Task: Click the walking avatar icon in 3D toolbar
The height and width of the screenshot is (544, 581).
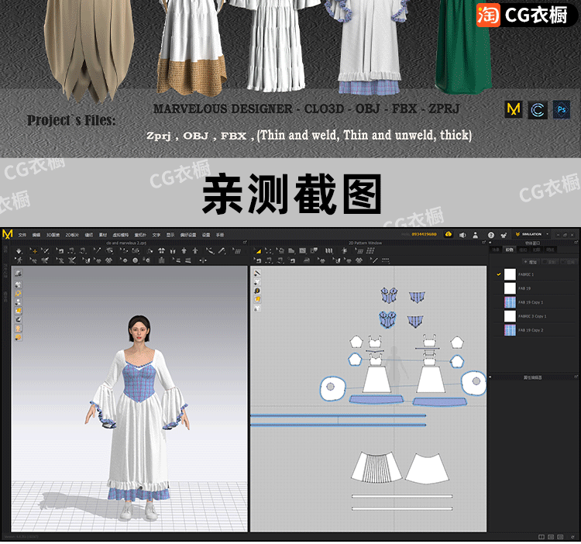Action: pyautogui.click(x=19, y=260)
